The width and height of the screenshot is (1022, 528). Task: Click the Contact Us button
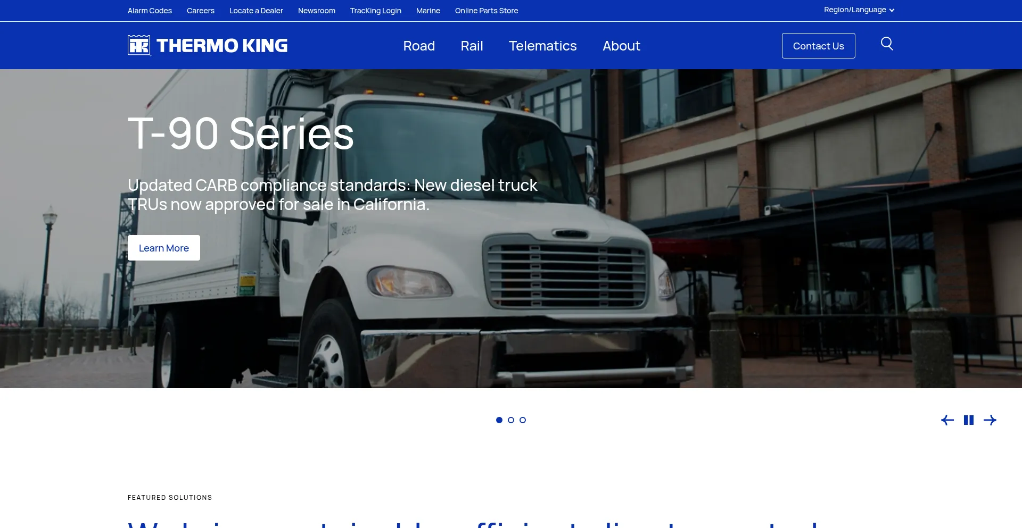[x=818, y=46]
